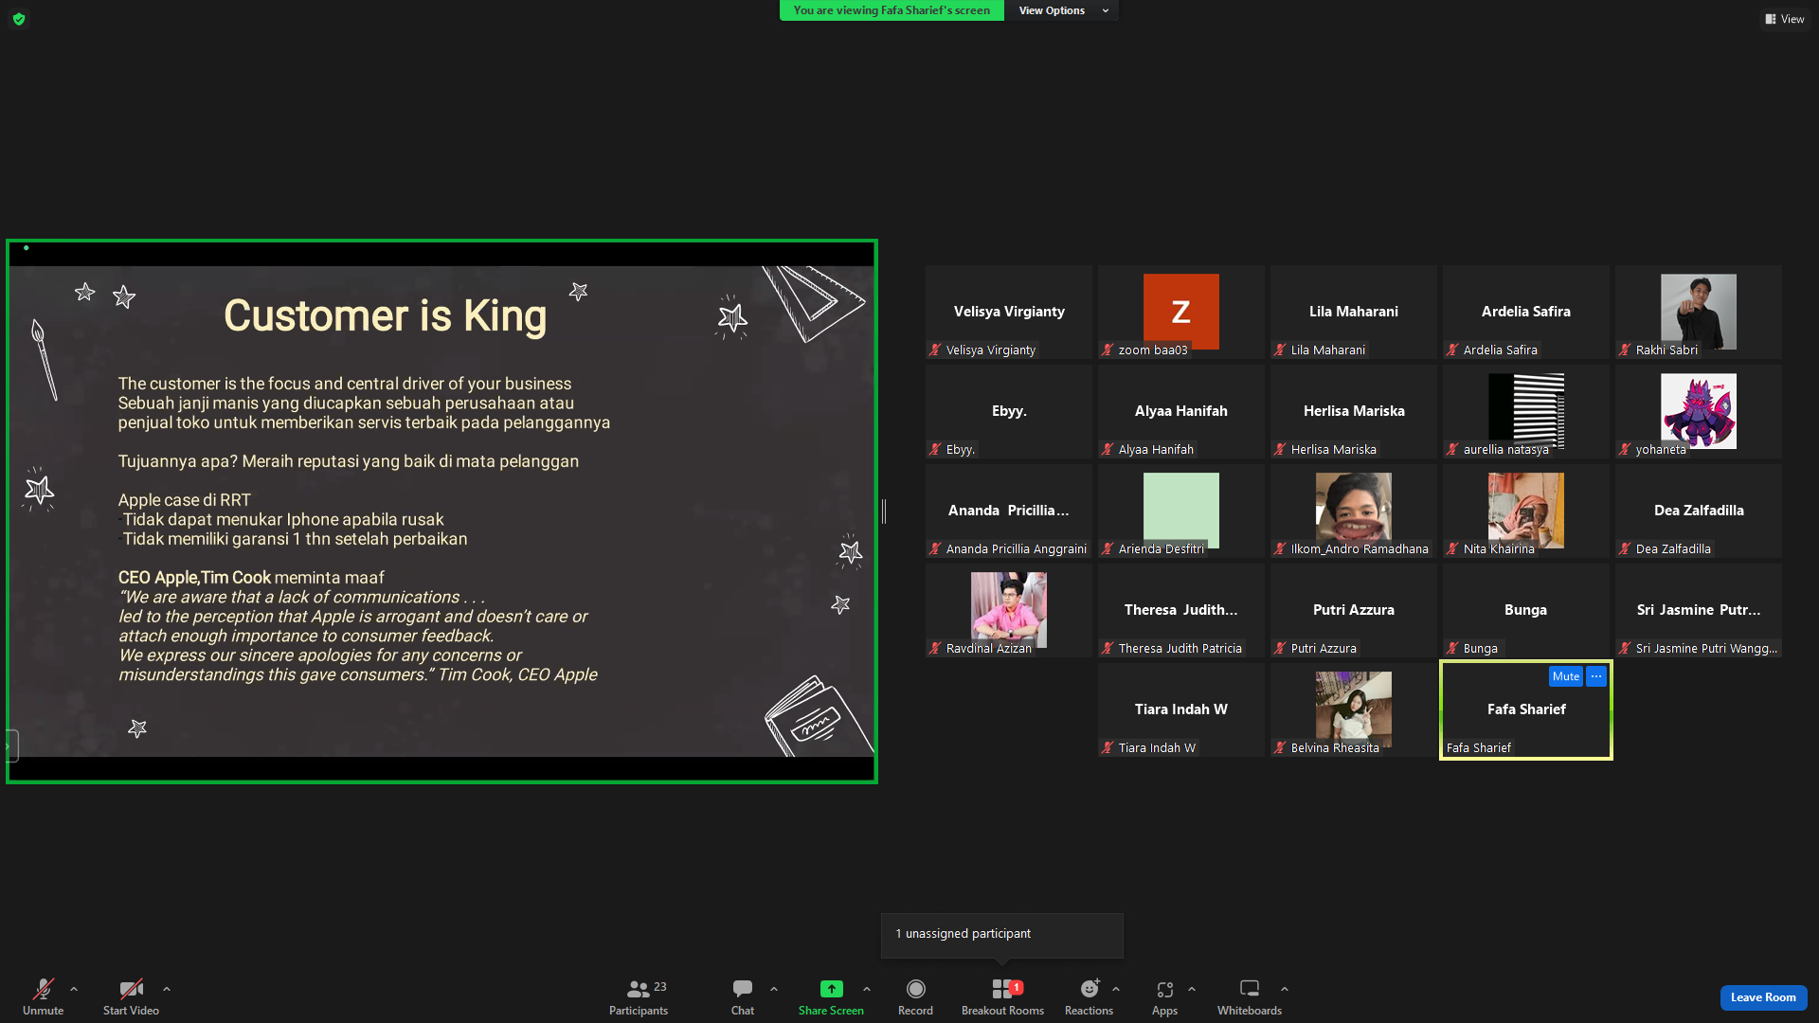
Task: Expand reactions options arrow
Action: tap(1116, 989)
